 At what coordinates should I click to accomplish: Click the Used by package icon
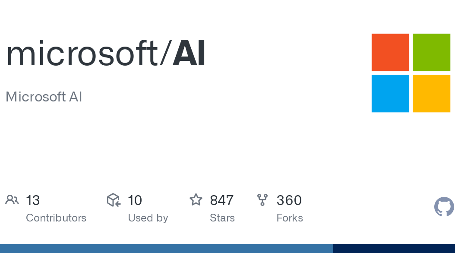(114, 200)
